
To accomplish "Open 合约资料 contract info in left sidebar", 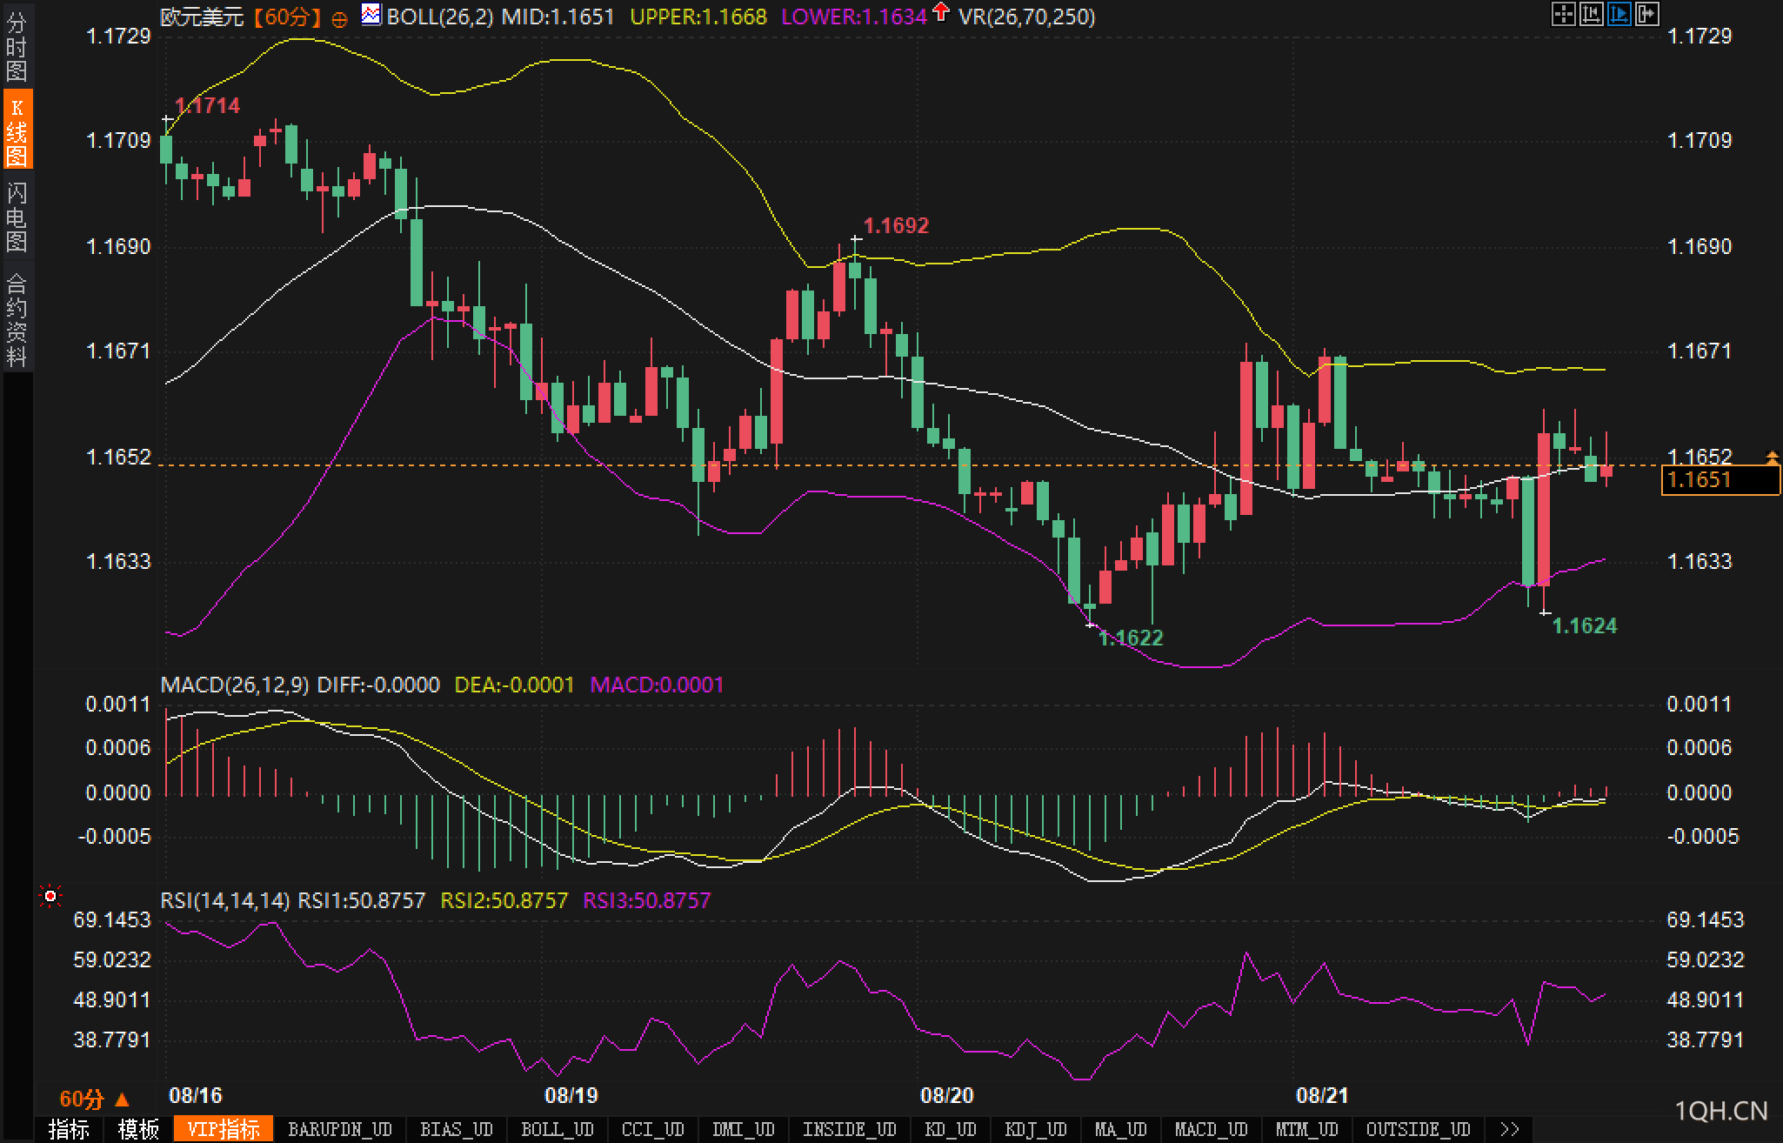I will click(17, 319).
